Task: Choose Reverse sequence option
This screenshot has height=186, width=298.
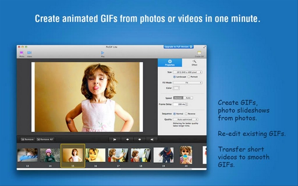Action: tap(186, 114)
